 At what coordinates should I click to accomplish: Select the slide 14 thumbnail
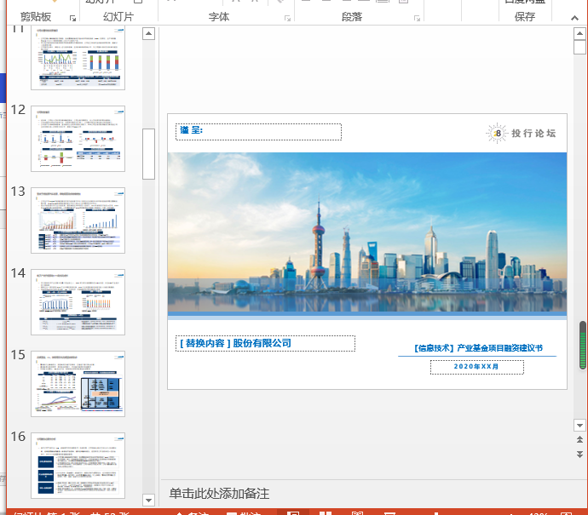click(x=78, y=302)
